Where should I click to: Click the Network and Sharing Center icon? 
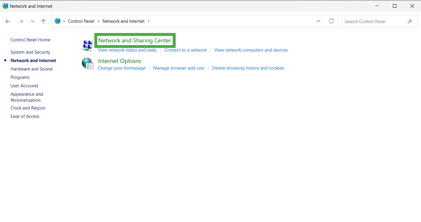[88, 46]
